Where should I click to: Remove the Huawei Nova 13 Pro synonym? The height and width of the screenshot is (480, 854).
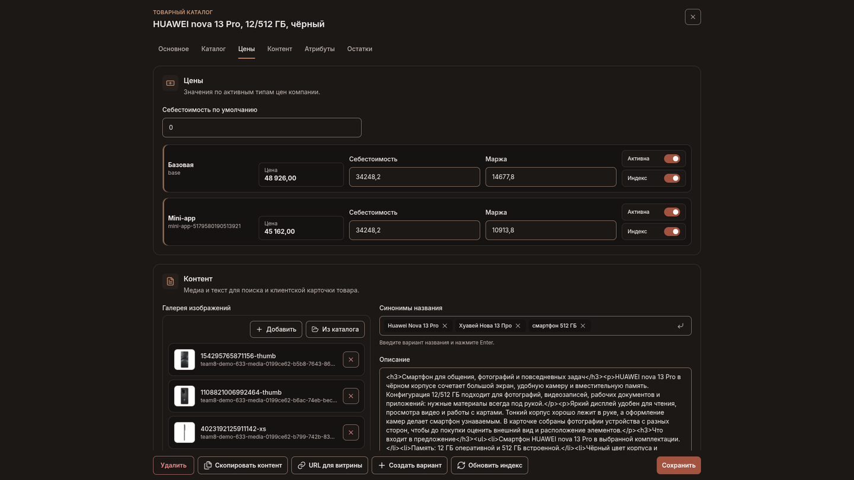(x=445, y=326)
